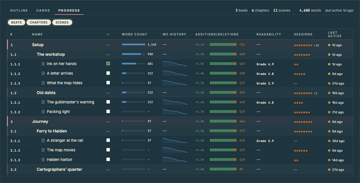The height and width of the screenshot is (183, 360).
Task: Uncheck the 'Ink on her hands' checkbox
Action: point(108,64)
